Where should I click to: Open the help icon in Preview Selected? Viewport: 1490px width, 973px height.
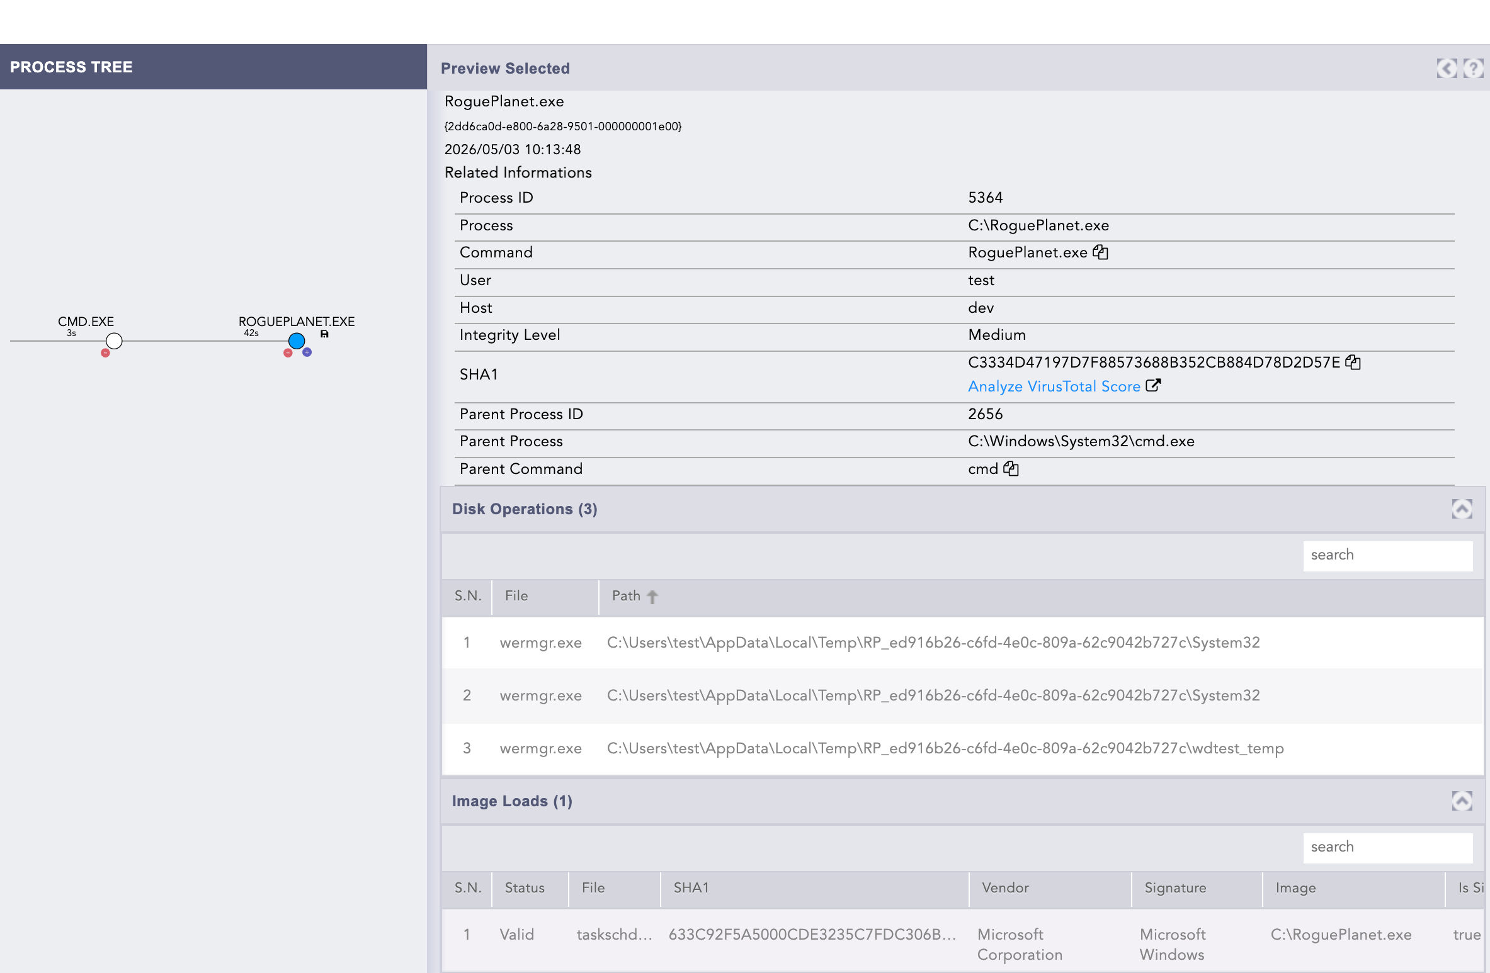click(x=1473, y=68)
